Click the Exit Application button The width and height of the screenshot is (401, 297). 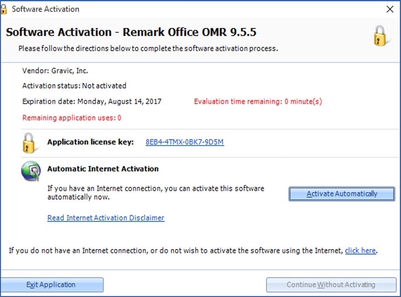(x=52, y=284)
